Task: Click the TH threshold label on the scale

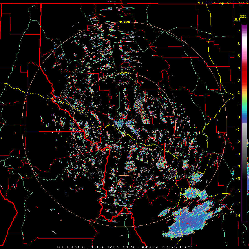Action: [238, 216]
